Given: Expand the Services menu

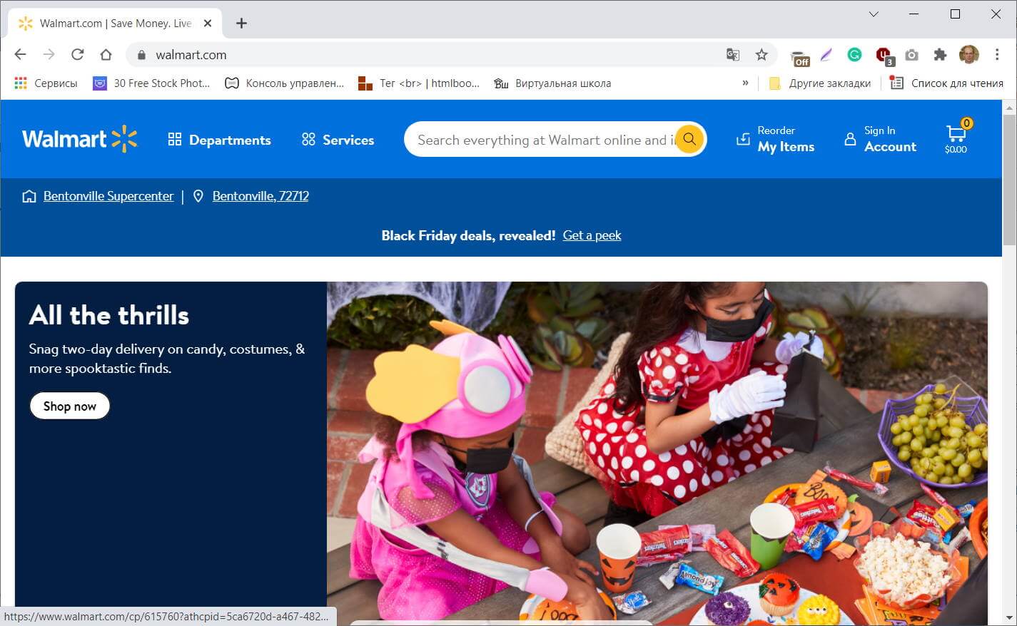Looking at the screenshot, I should [x=338, y=140].
